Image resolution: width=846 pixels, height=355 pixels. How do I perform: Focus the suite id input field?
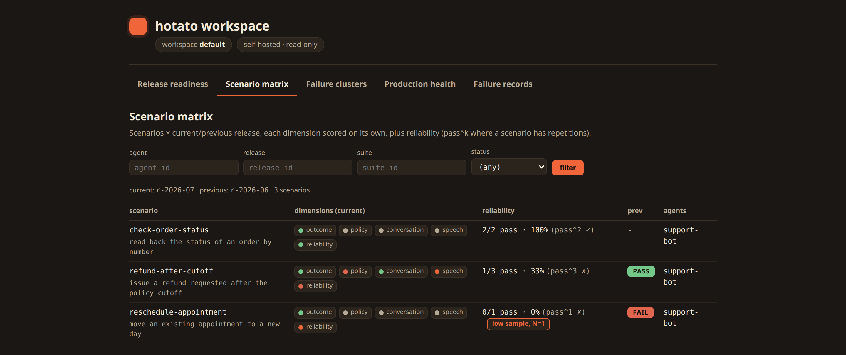(x=412, y=167)
